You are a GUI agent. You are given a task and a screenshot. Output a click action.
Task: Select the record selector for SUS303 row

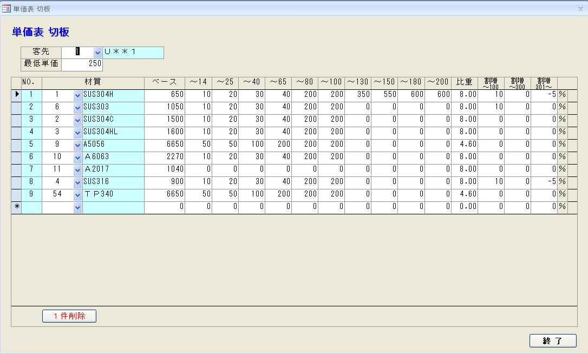[x=16, y=107]
